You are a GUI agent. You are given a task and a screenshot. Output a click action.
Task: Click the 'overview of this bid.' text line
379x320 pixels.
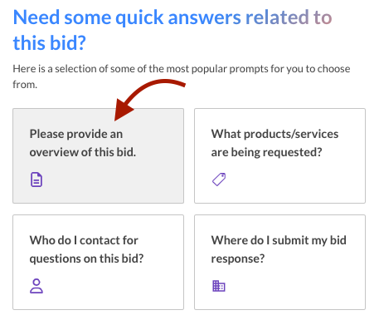click(83, 152)
